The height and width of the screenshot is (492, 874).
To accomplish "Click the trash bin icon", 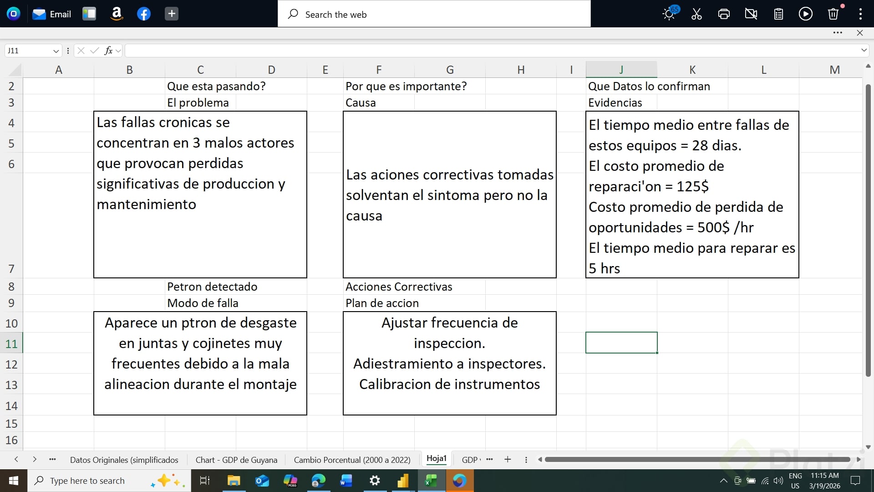I will click(833, 14).
